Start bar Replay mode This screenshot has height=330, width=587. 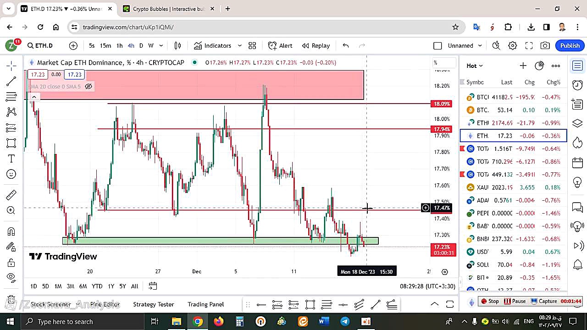pos(316,45)
